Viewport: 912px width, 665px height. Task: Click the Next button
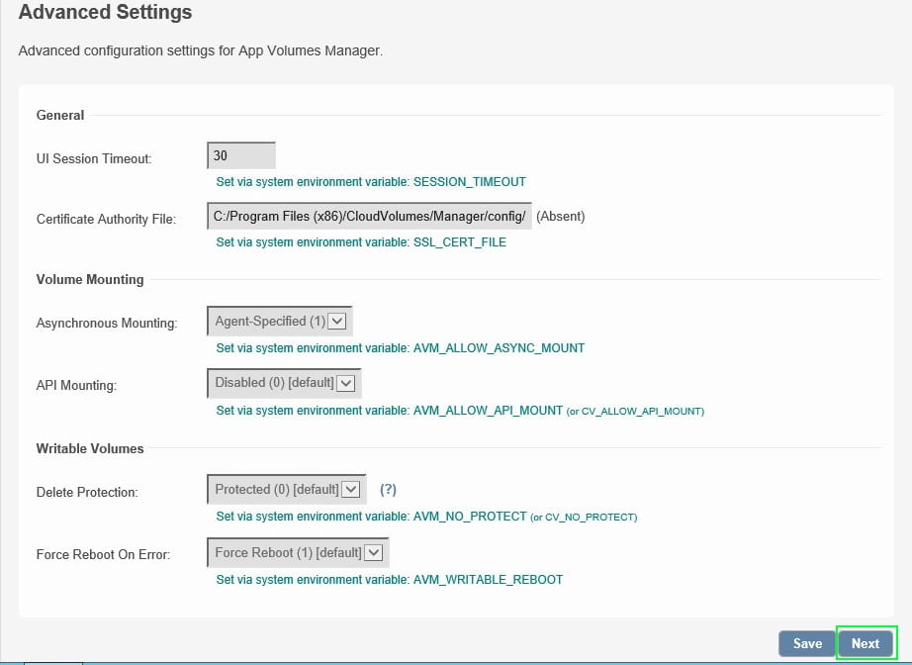pyautogui.click(x=866, y=643)
